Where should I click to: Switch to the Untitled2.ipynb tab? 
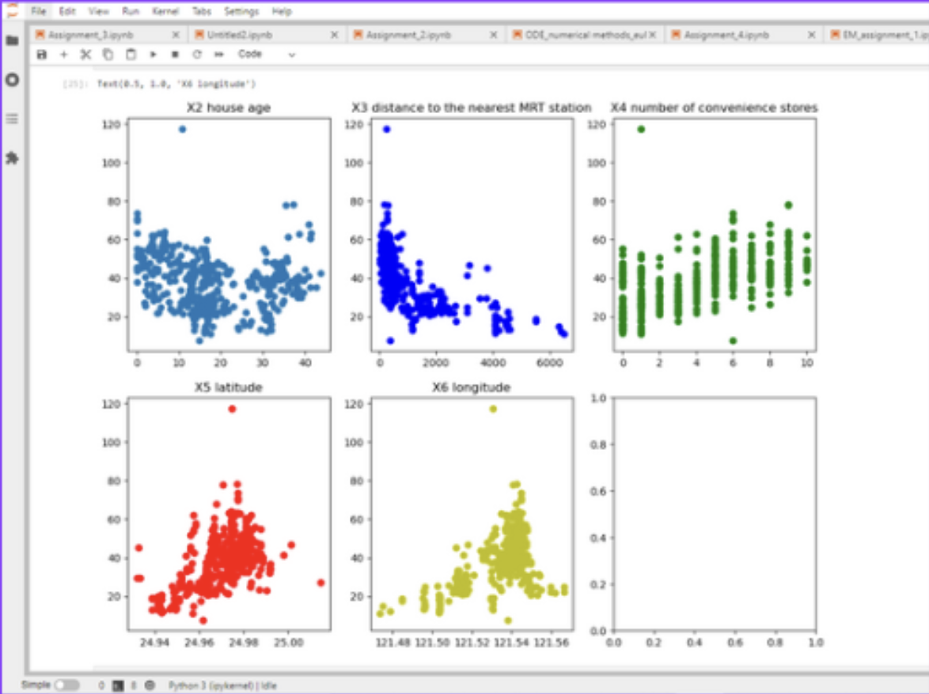click(239, 35)
